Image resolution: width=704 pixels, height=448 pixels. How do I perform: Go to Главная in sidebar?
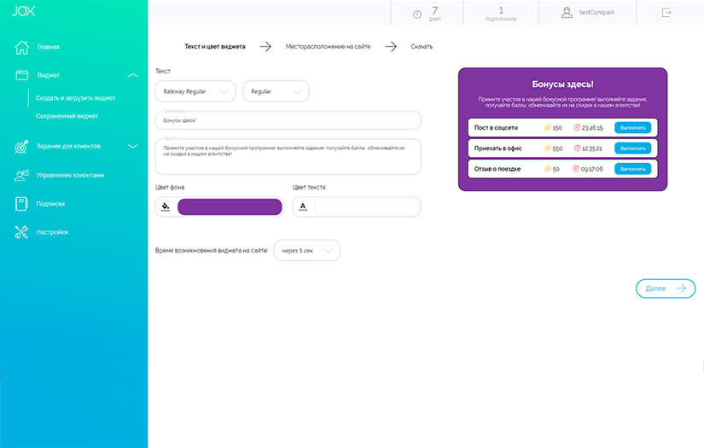48,47
